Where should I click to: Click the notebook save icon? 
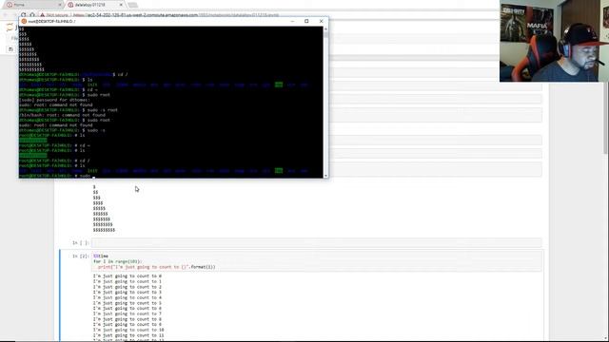pyautogui.click(x=10, y=49)
